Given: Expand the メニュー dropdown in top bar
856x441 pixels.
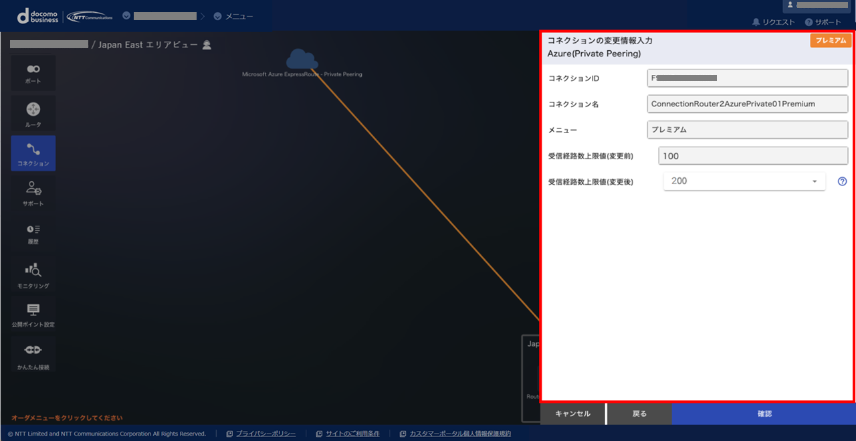Looking at the screenshot, I should (233, 16).
